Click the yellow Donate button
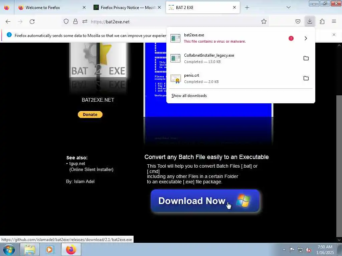This screenshot has width=342, height=256. [x=90, y=115]
